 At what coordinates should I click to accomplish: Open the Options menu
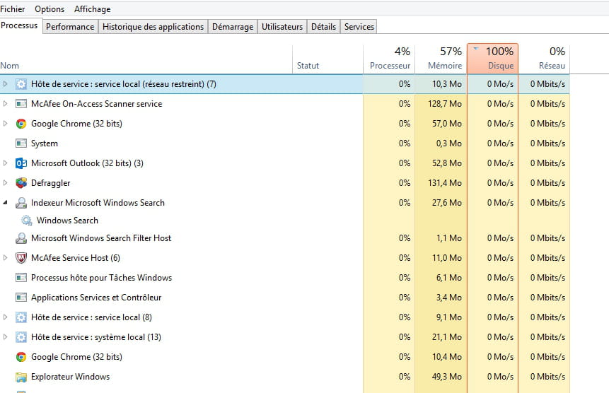click(50, 9)
